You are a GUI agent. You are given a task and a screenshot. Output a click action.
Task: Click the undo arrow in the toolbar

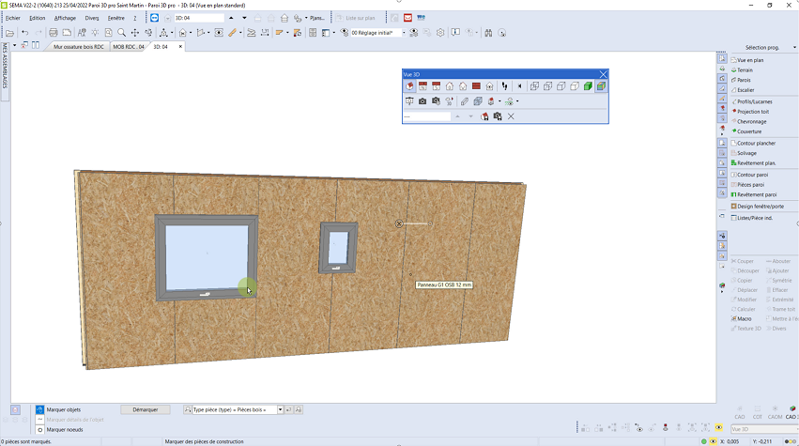tap(25, 33)
